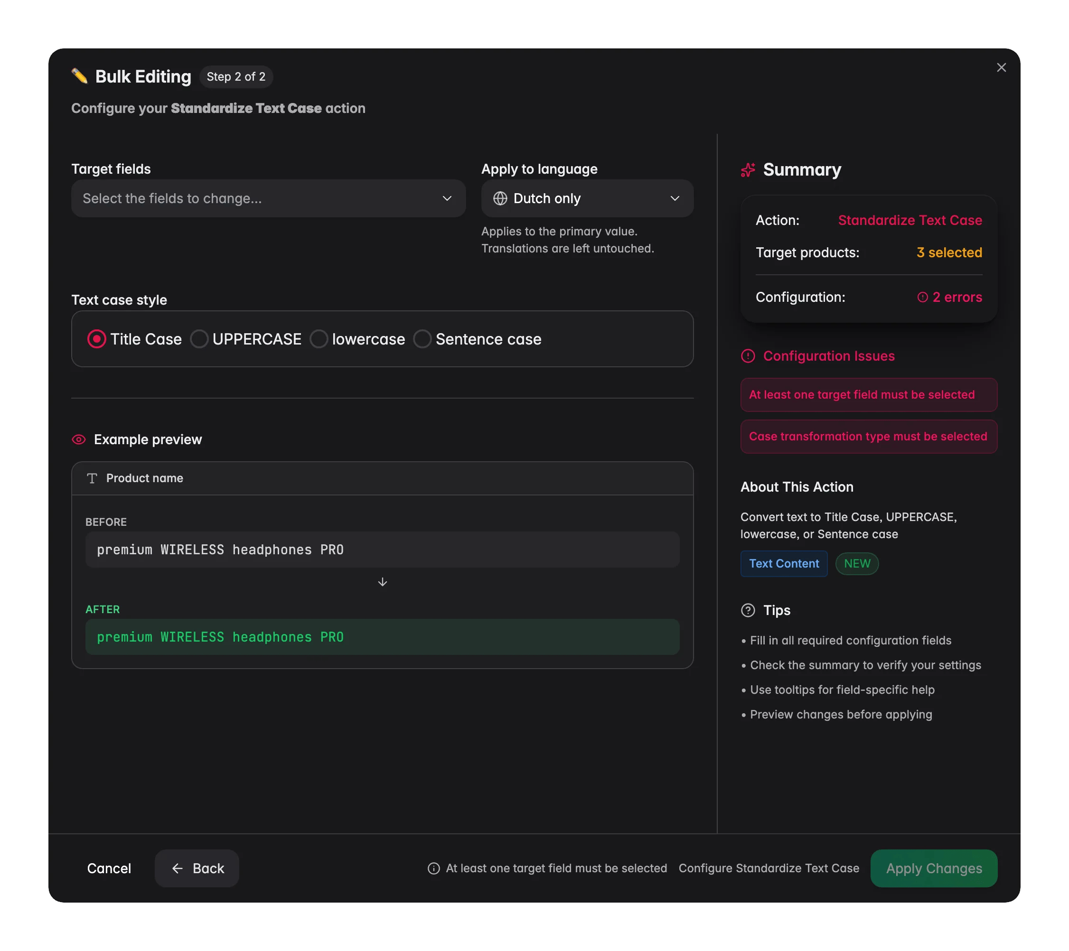Open the Target fields dropdown
This screenshot has width=1069, height=951.
coord(268,199)
